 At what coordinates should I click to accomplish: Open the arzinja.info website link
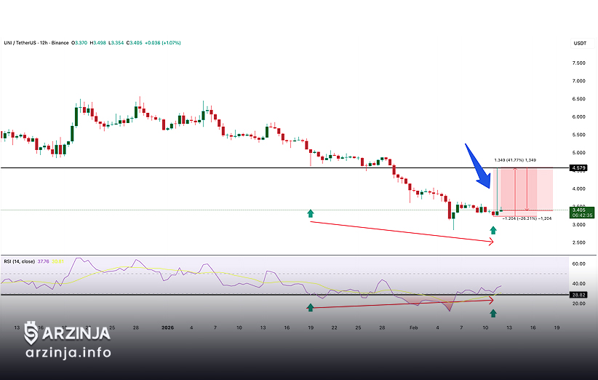tap(68, 353)
